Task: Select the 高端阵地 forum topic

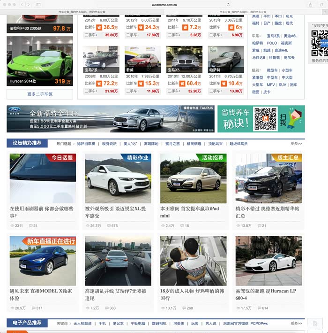Action: tap(151, 144)
